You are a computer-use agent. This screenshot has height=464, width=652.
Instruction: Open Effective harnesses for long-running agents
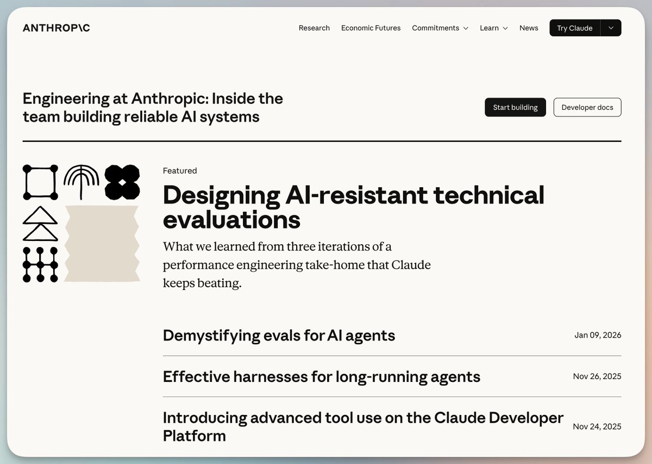[322, 376]
